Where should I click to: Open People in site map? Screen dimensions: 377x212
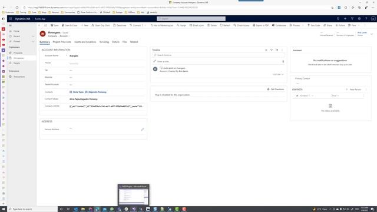(x=16, y=63)
